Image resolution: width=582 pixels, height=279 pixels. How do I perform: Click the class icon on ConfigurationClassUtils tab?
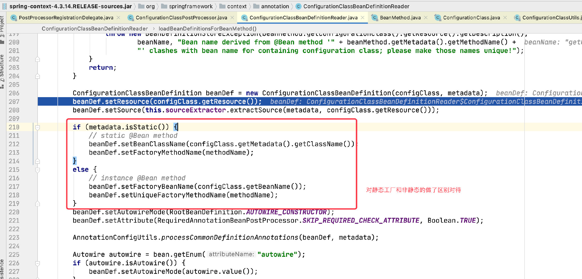click(x=517, y=18)
